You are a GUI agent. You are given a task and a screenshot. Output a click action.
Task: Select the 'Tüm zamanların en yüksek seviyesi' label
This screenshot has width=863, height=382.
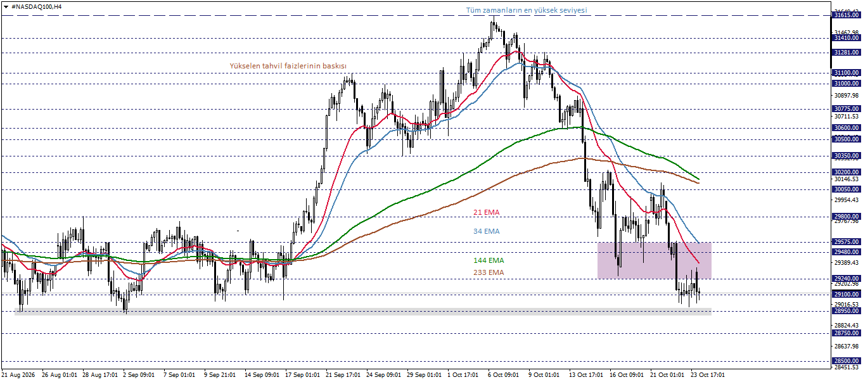click(x=527, y=10)
